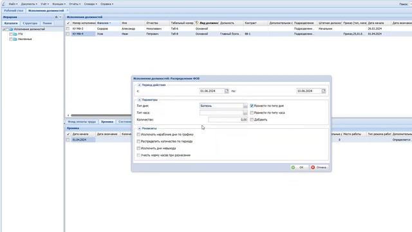412x232 pixels.
Task: Click the collapse icon in Иерархия panel header
Action: point(61,17)
